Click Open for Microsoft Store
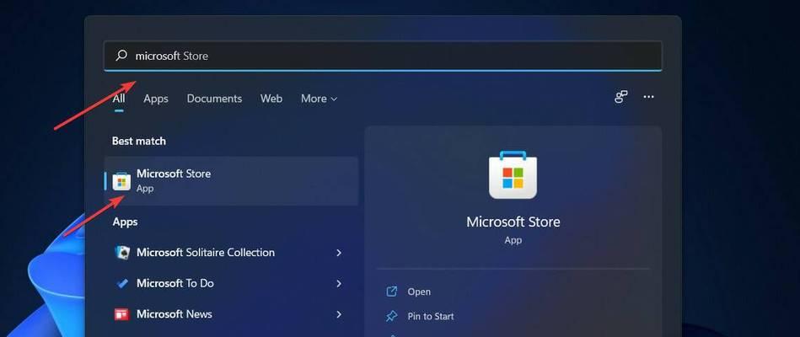 coord(419,292)
